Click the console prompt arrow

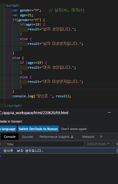coord(1,156)
